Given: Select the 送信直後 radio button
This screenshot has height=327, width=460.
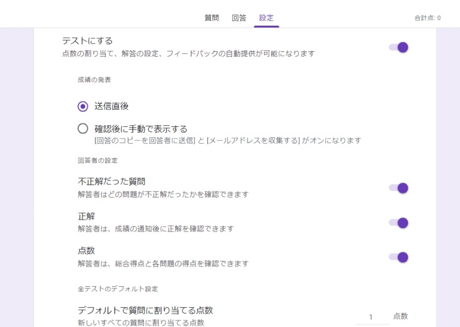Looking at the screenshot, I should pyautogui.click(x=83, y=106).
